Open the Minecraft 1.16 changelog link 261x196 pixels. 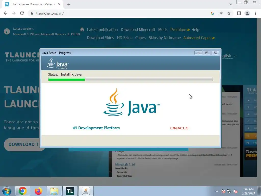tap(125, 165)
